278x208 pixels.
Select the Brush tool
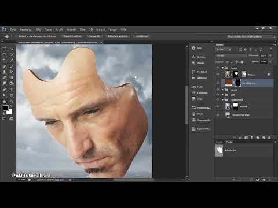click(x=12, y=66)
